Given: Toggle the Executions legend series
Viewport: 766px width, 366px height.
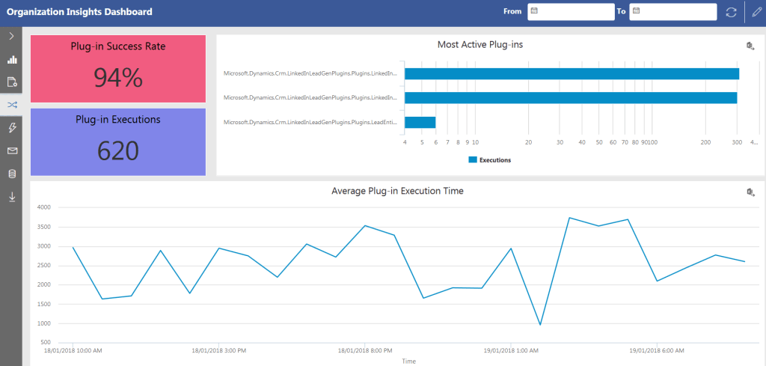Looking at the screenshot, I should point(489,160).
